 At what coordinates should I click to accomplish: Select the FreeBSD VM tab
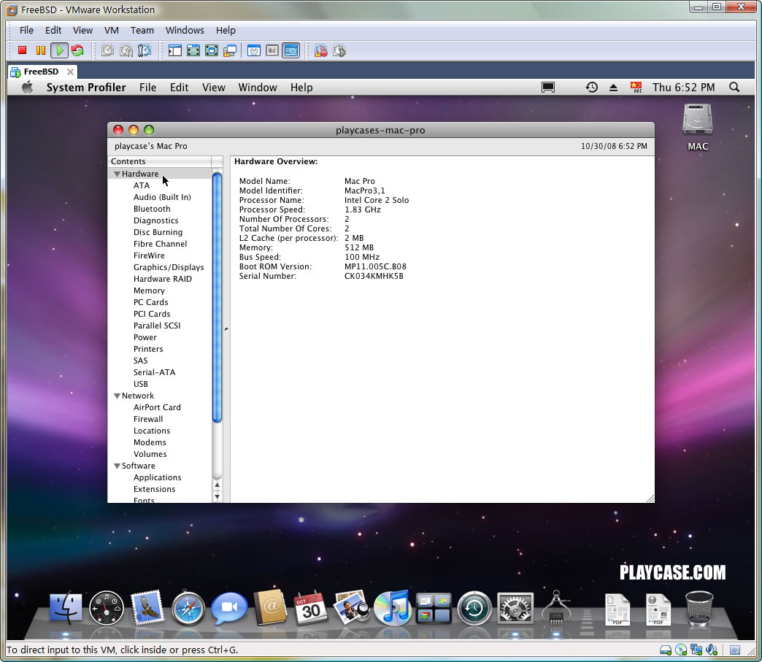[41, 72]
